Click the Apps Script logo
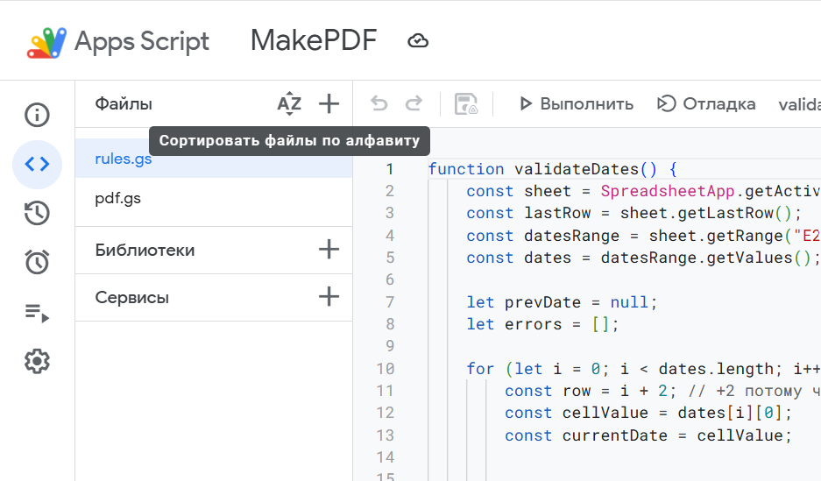 (x=47, y=42)
